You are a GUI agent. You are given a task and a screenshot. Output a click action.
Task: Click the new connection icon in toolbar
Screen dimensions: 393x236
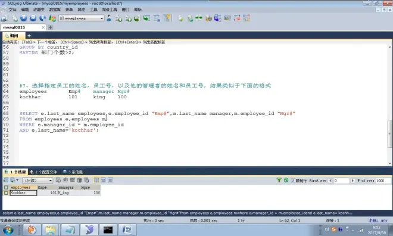(x=4, y=18)
